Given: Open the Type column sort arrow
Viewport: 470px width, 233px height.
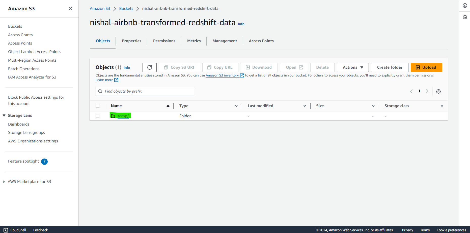Looking at the screenshot, I should pyautogui.click(x=236, y=106).
